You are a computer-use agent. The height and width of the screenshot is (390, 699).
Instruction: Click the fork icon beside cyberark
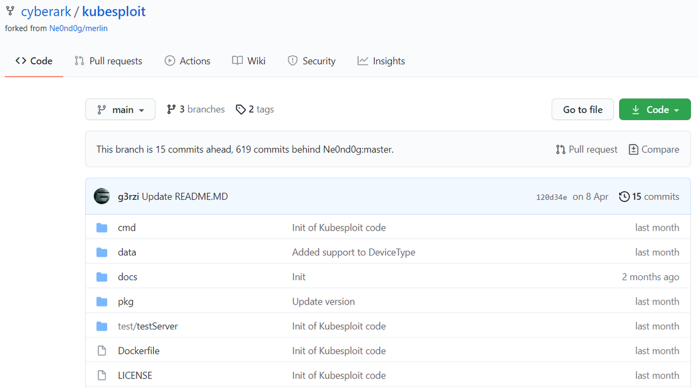coord(10,11)
